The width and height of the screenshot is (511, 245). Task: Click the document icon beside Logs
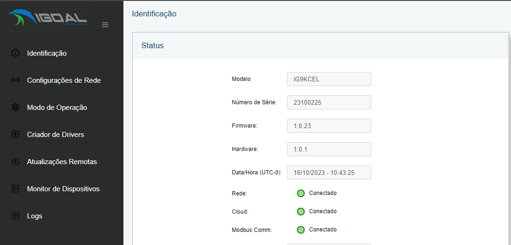tap(15, 216)
